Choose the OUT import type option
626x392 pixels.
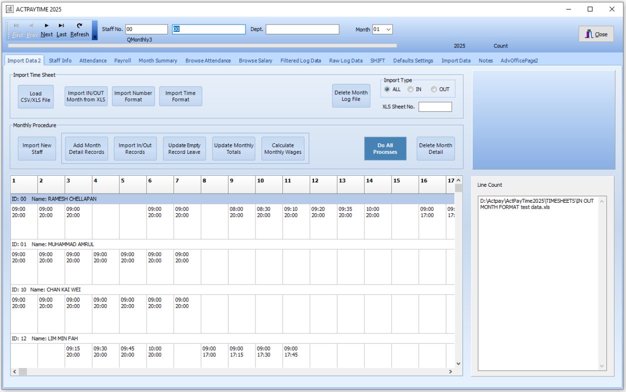[433, 89]
